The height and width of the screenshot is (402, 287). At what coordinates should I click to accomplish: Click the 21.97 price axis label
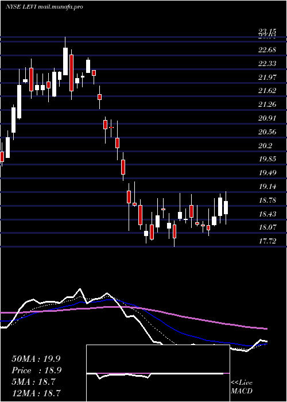(267, 77)
